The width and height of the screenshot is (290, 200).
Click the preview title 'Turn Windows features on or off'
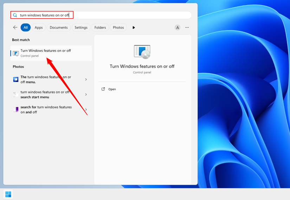pos(142,66)
